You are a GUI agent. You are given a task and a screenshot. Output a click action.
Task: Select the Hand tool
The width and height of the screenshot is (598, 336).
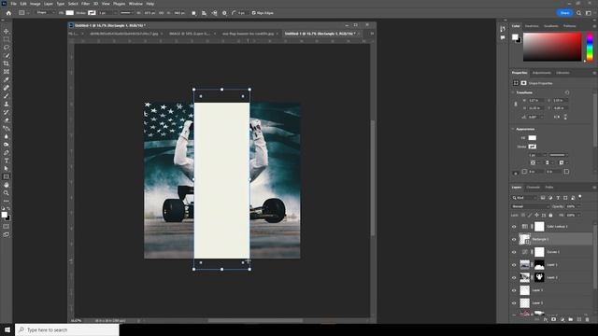[x=7, y=185]
